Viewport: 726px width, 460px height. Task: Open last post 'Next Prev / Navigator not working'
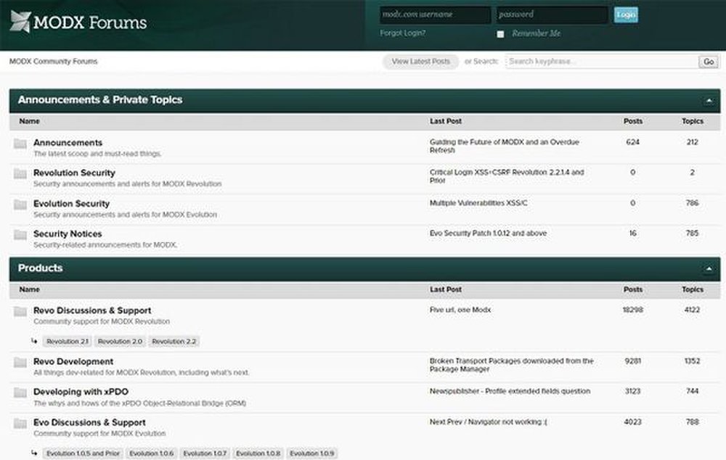(x=488, y=422)
